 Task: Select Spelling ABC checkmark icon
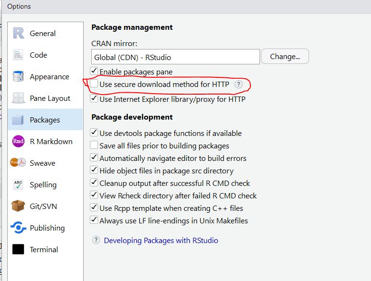coord(18,184)
